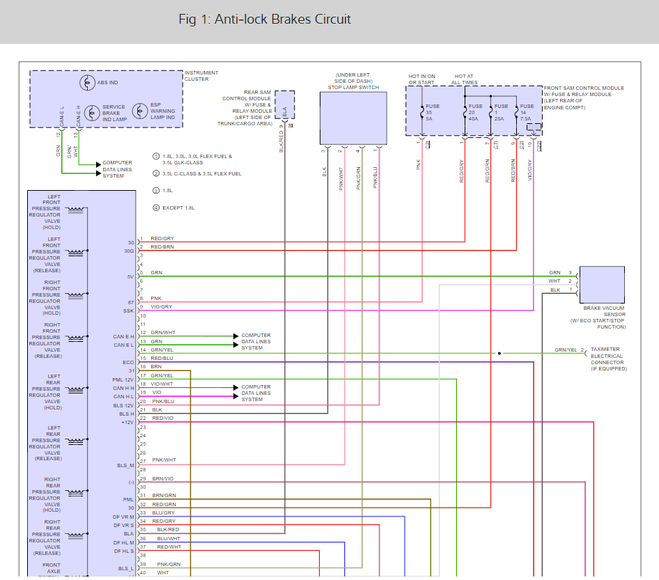Click the Left Rear Release valve coil symbol
This screenshot has width=659, height=580.
point(76,441)
